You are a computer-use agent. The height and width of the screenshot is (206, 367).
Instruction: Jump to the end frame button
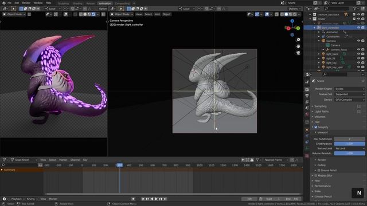point(165,199)
